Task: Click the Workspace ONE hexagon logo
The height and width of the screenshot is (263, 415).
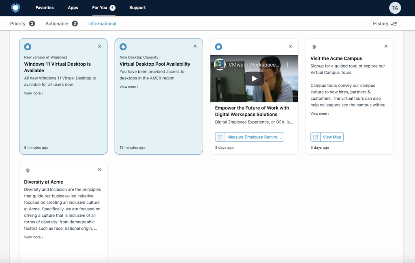Action: point(15,8)
